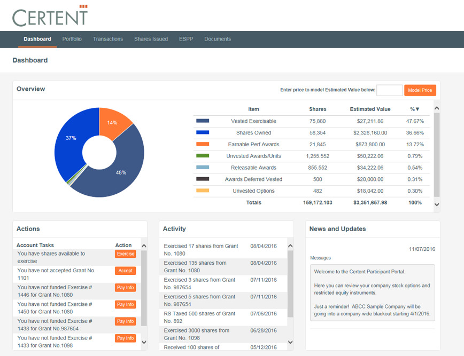Click the Earnable Perf Awards color swatch
This screenshot has width=464, height=356.
tap(203, 144)
